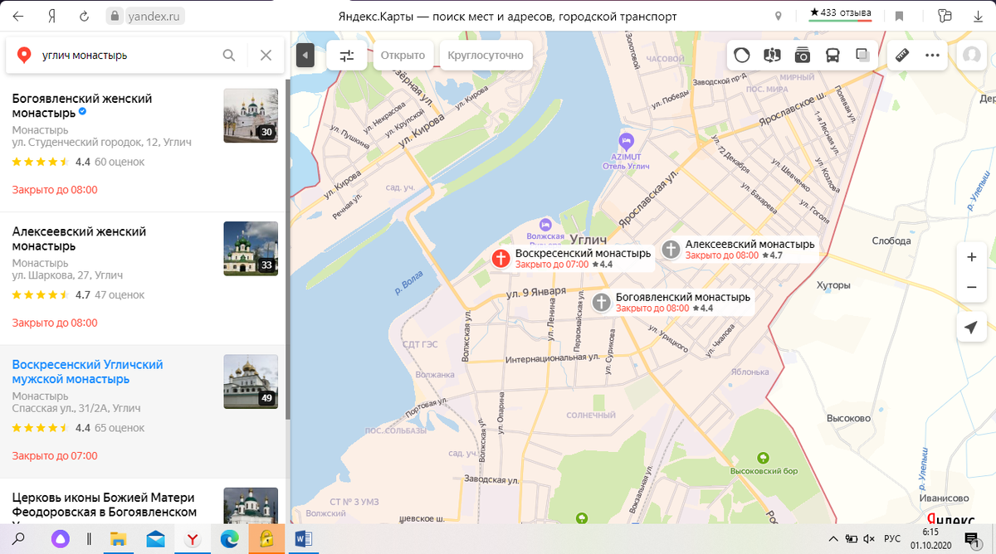Clear the search with the X icon
This screenshot has height=554, width=996.
[x=266, y=56]
